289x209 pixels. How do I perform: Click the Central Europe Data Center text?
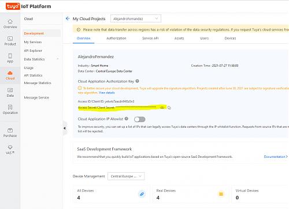(114, 71)
